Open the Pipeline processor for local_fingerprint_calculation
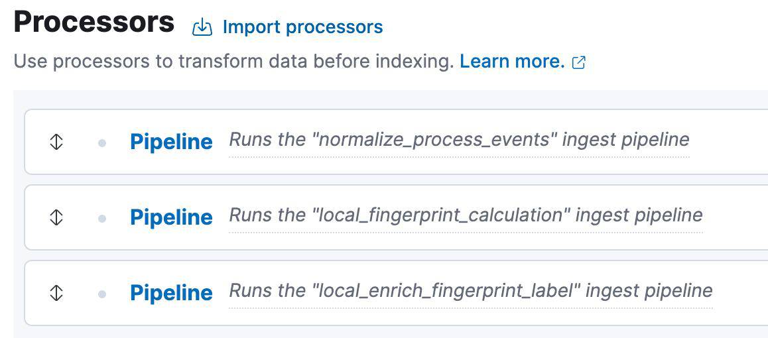Viewport: 768px width, 338px height. pos(171,217)
